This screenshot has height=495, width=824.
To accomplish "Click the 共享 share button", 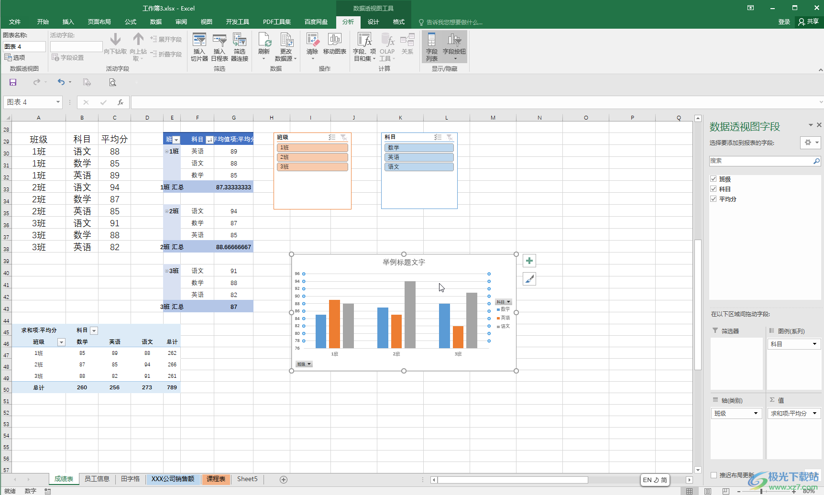I will click(x=809, y=22).
